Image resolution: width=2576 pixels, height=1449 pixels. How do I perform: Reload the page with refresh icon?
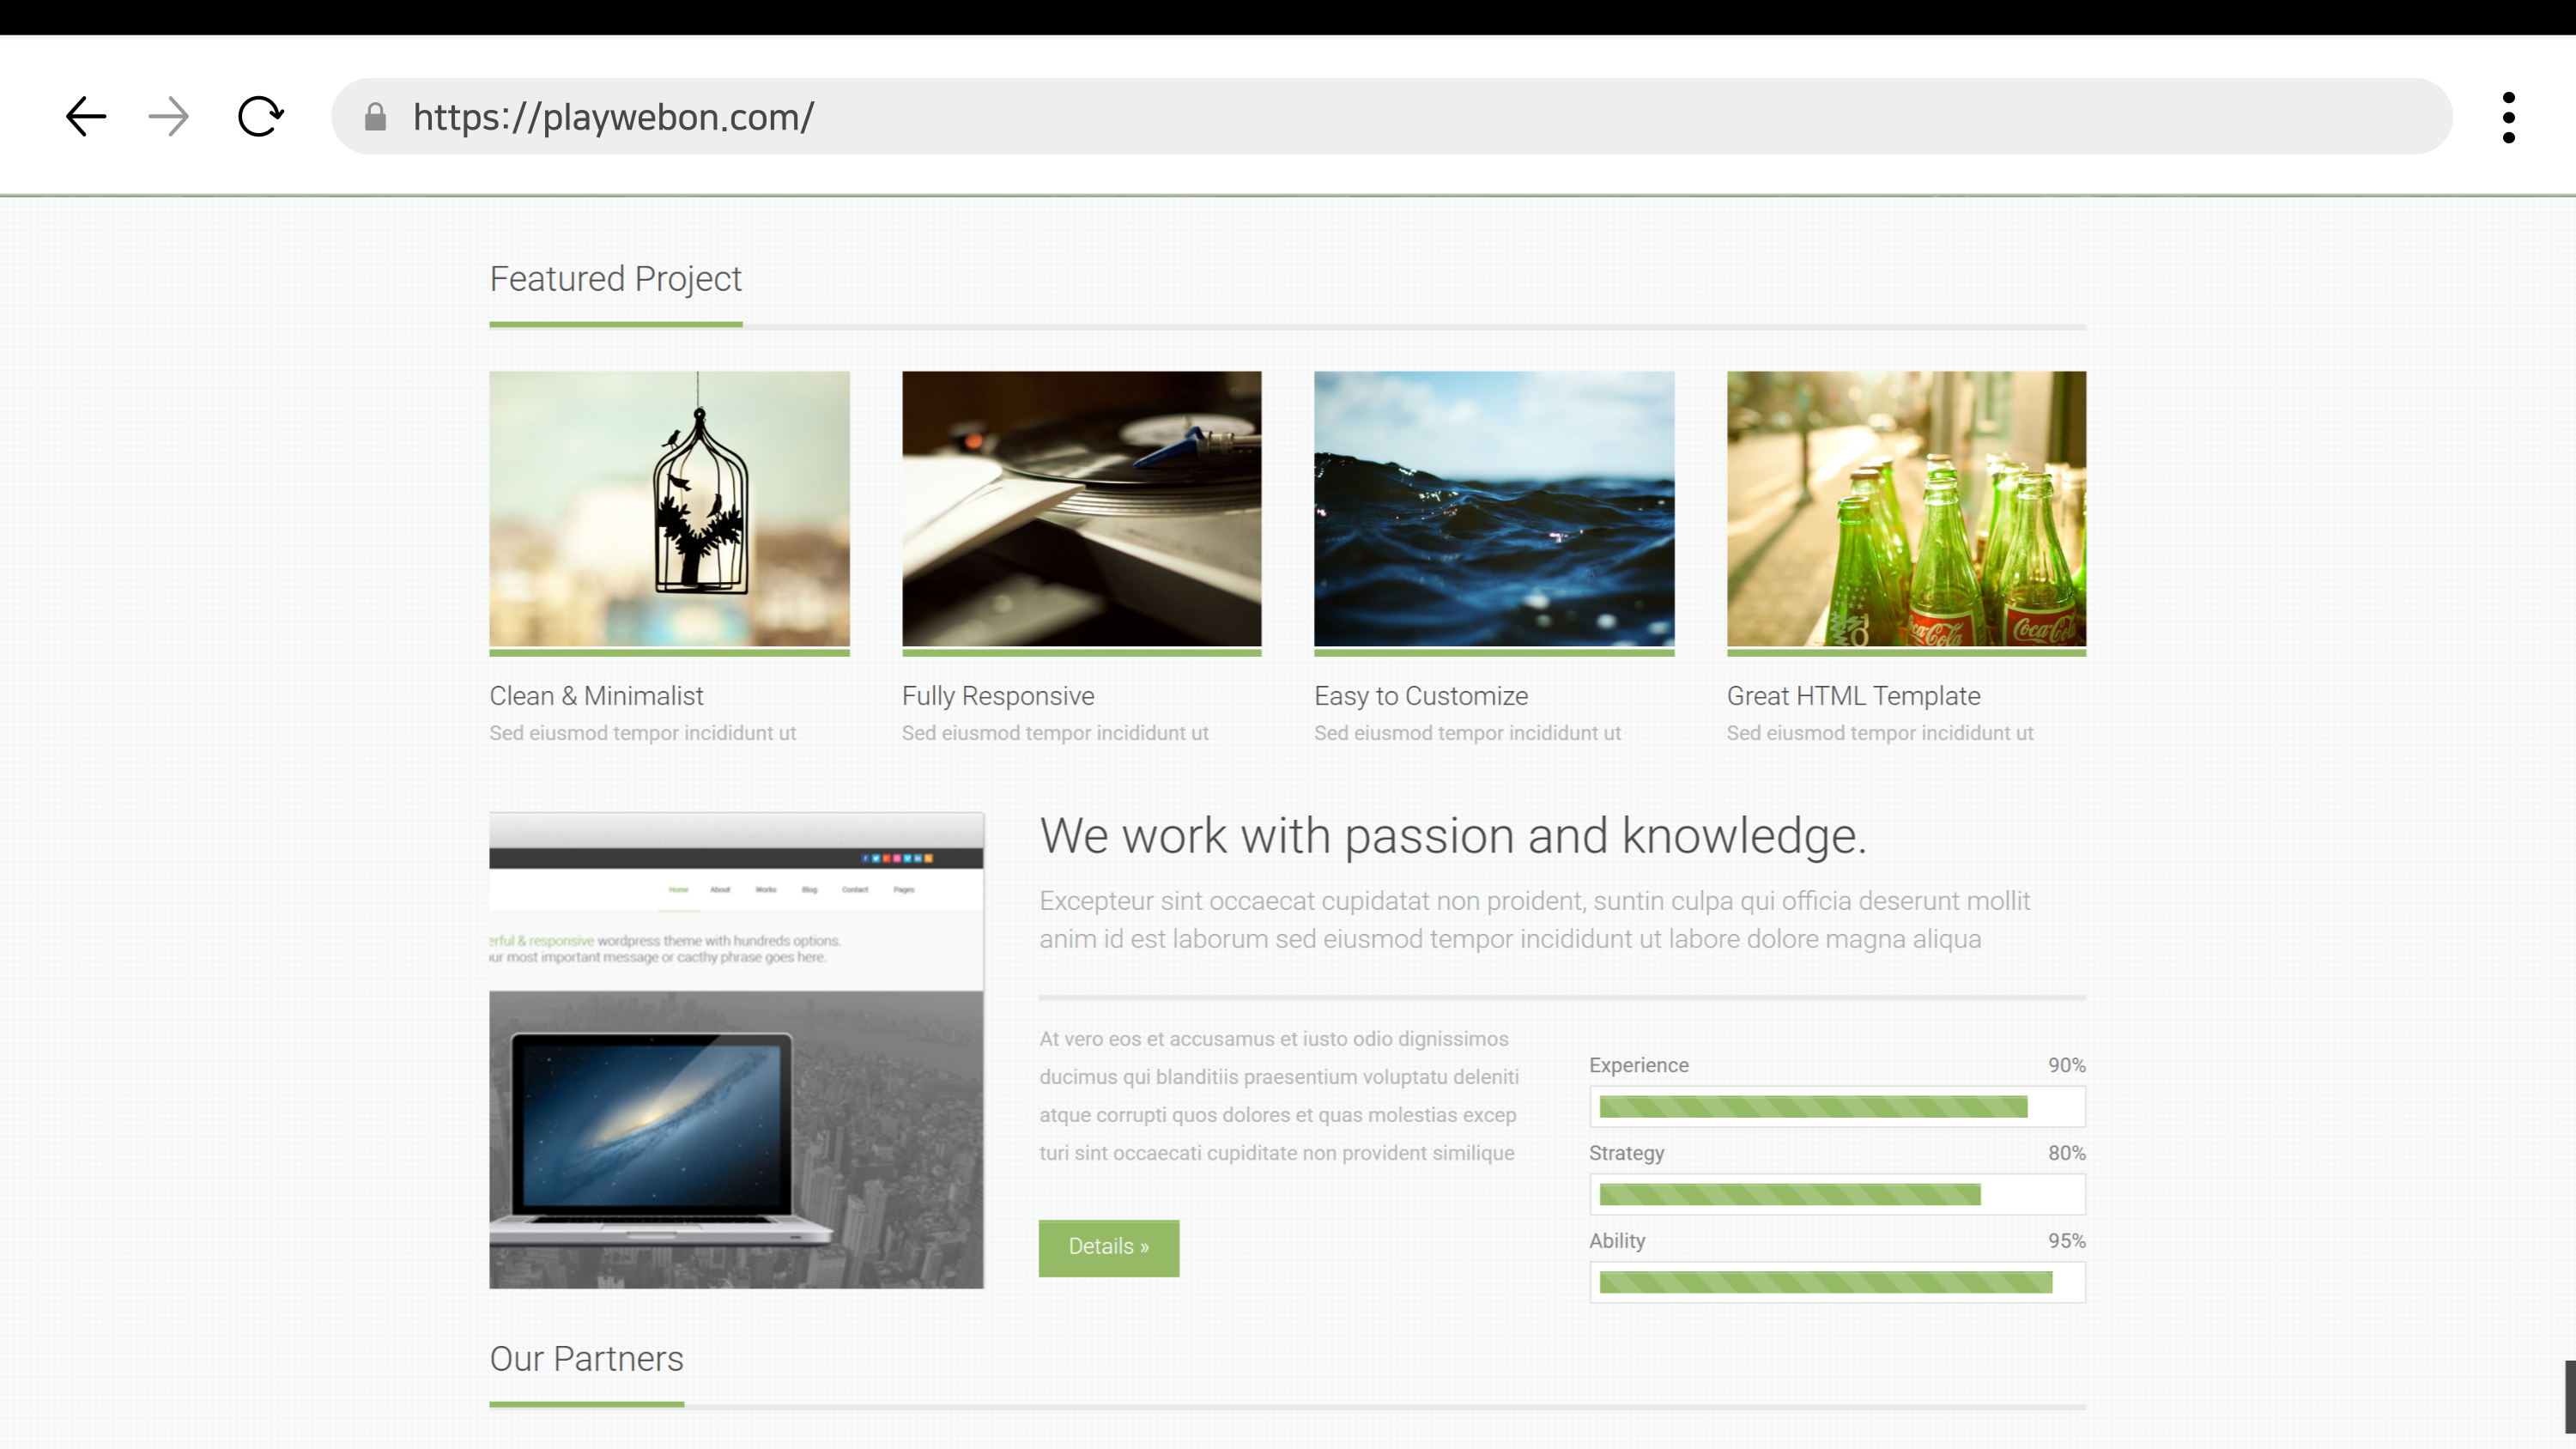(x=260, y=117)
